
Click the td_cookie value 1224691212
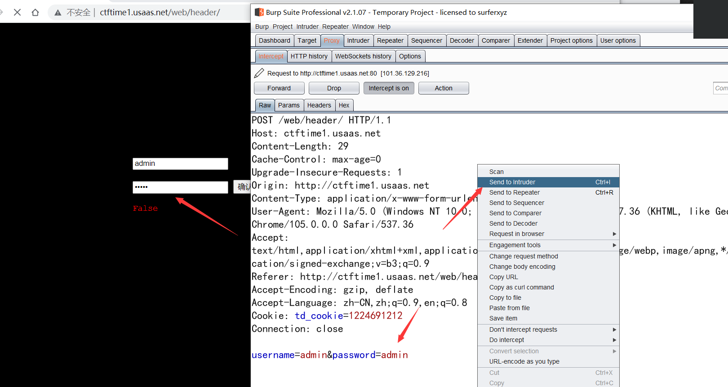click(376, 316)
